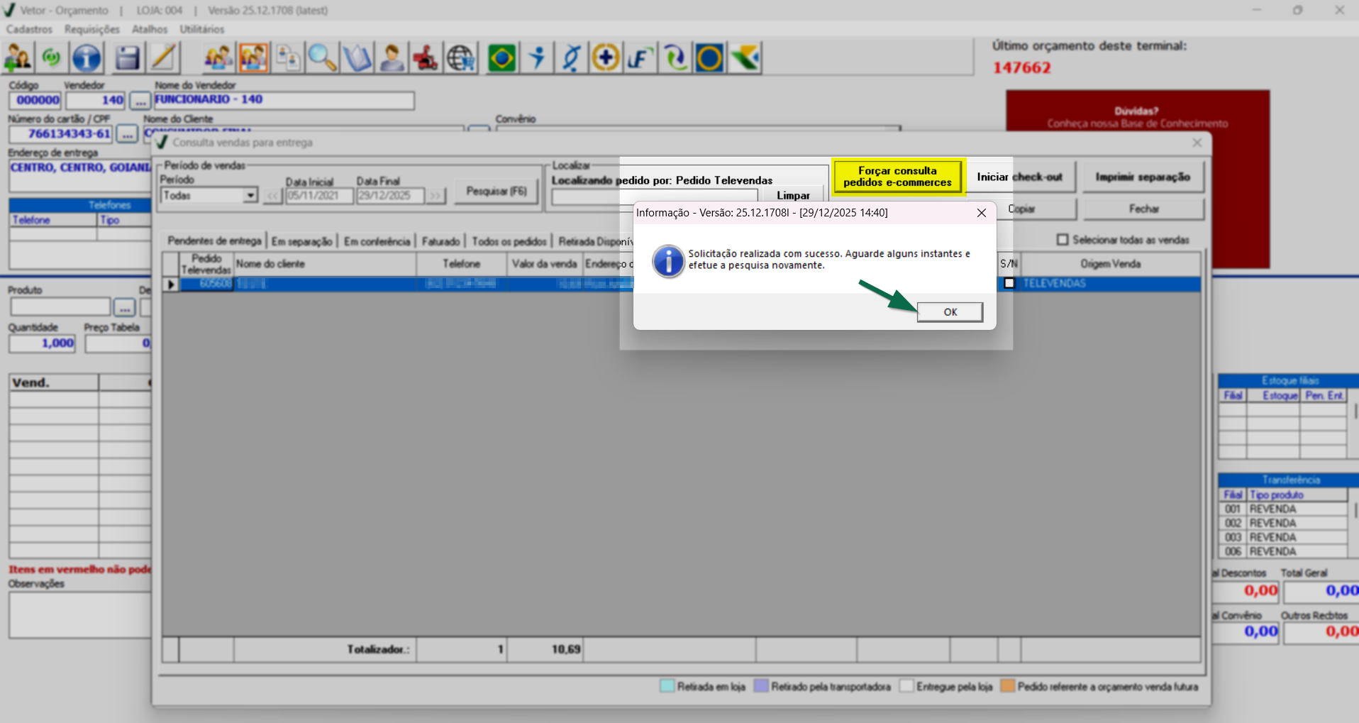Click the blue DNA helix toolbar icon

[x=571, y=58]
